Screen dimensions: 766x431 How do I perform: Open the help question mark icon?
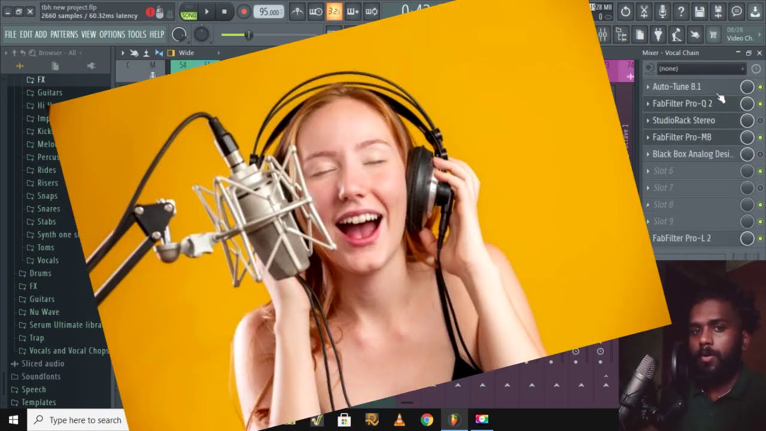(x=681, y=11)
